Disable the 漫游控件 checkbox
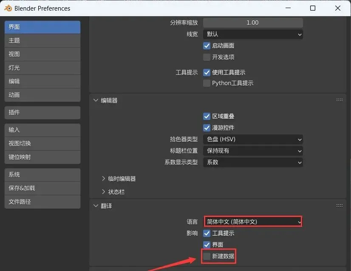The height and width of the screenshot is (271, 351). (x=207, y=128)
